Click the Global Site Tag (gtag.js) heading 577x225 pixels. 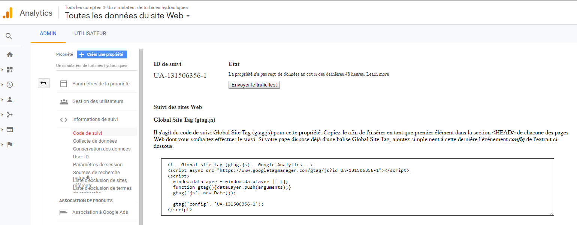184,120
